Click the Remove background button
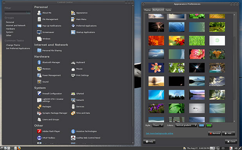 point(215,133)
